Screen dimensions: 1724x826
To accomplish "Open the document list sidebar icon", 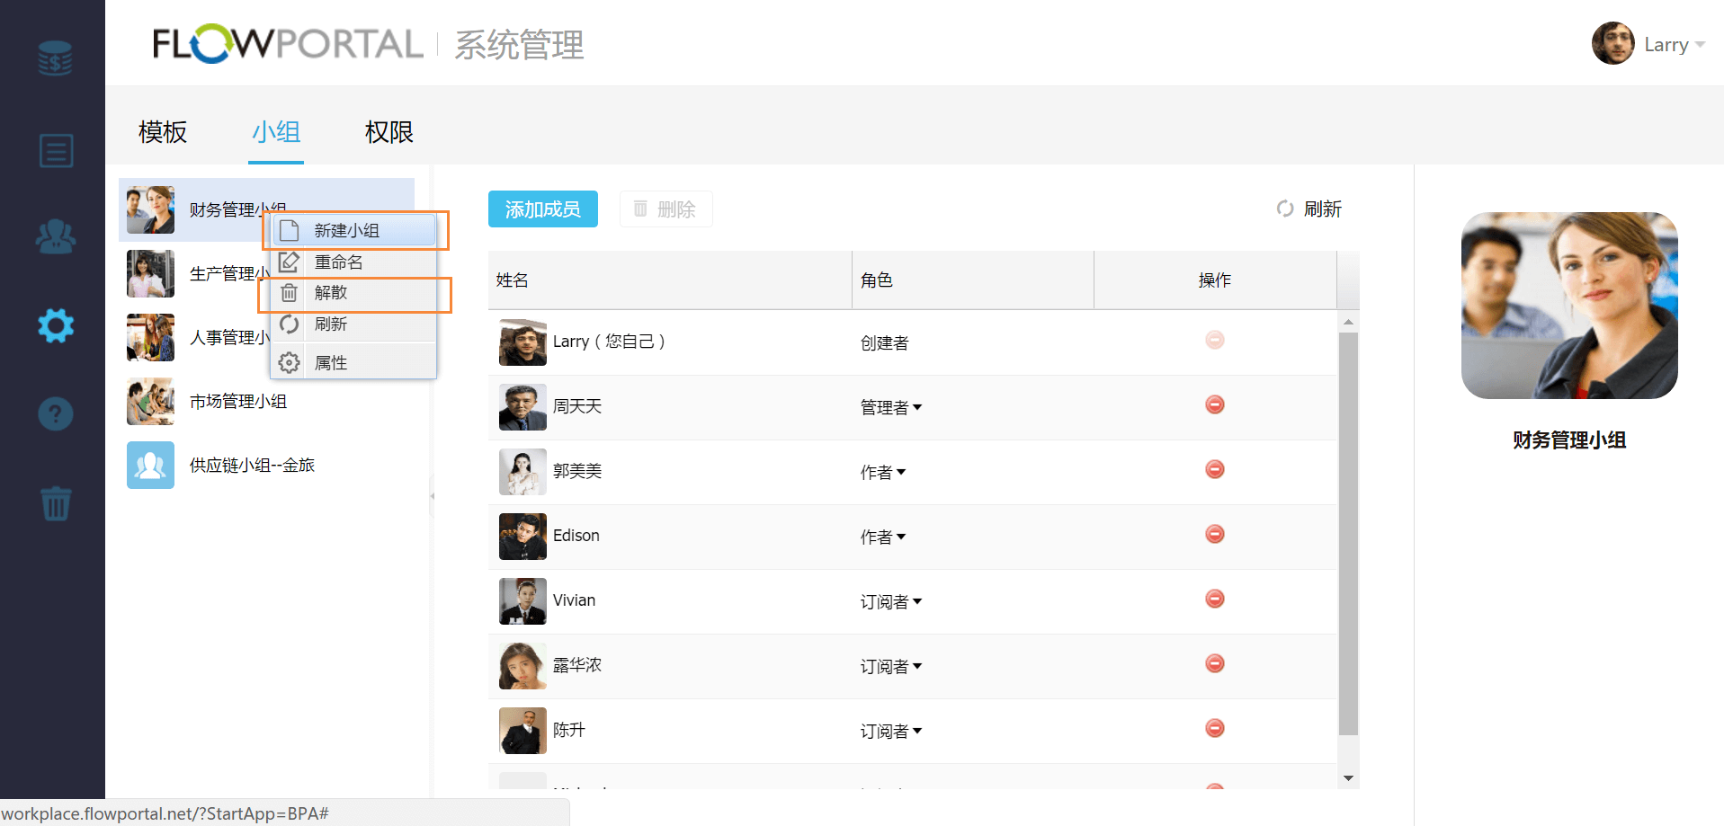I will [56, 150].
